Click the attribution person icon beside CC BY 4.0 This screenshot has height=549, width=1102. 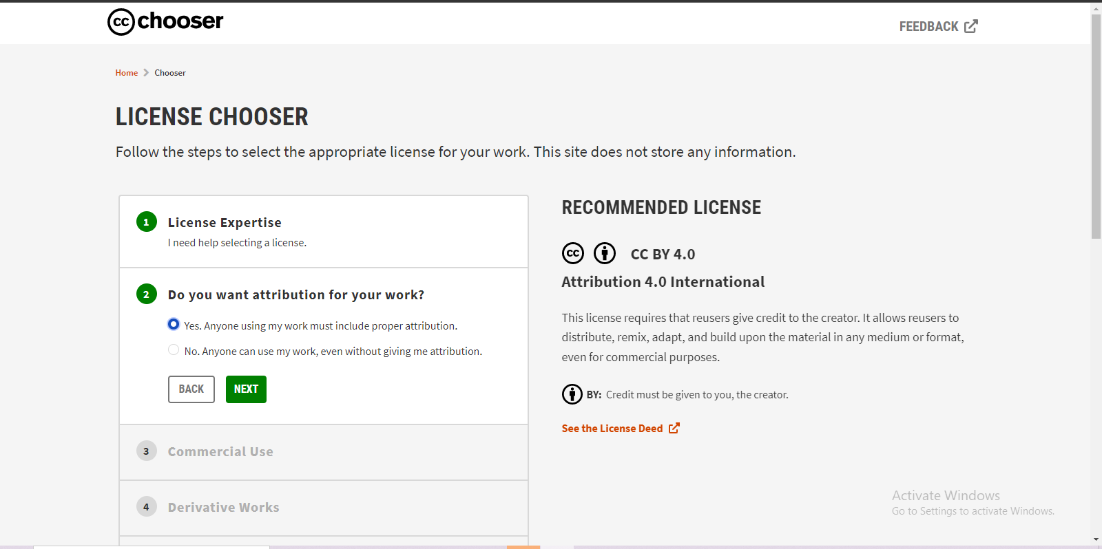click(x=605, y=253)
